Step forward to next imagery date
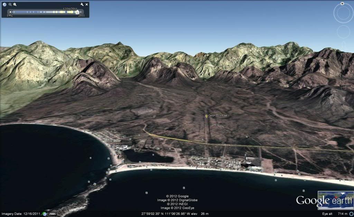This screenshot has width=354, height=217. point(82,12)
